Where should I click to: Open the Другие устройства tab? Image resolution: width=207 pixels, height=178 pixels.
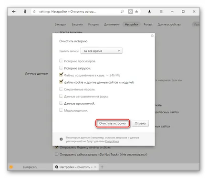tap(169, 24)
